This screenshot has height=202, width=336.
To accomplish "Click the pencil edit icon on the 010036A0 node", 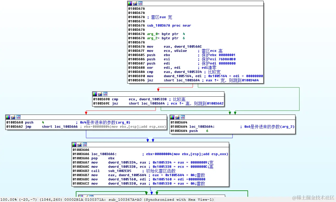I will (13, 117).
